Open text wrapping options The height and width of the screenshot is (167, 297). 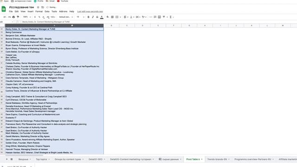pyautogui.click(x=138, y=17)
